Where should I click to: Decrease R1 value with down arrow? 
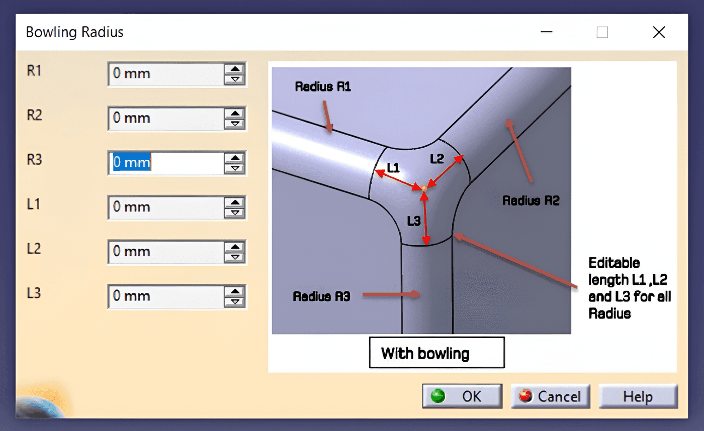coord(234,79)
